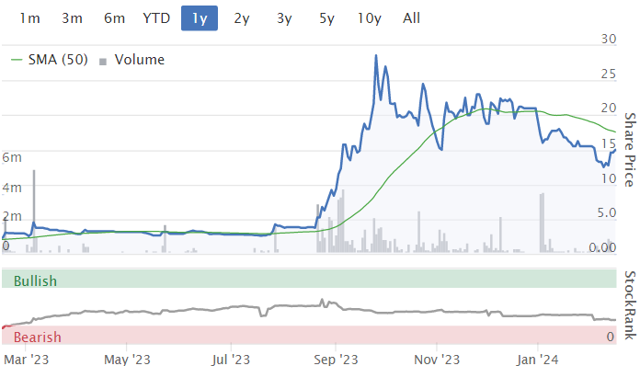Select the 1m time range
The width and height of the screenshot is (640, 366).
tap(29, 18)
